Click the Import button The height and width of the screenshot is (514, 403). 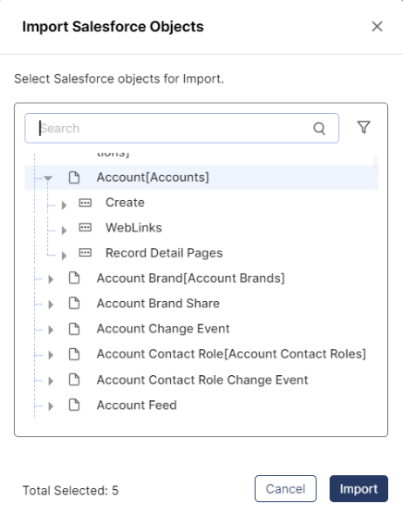click(x=359, y=488)
